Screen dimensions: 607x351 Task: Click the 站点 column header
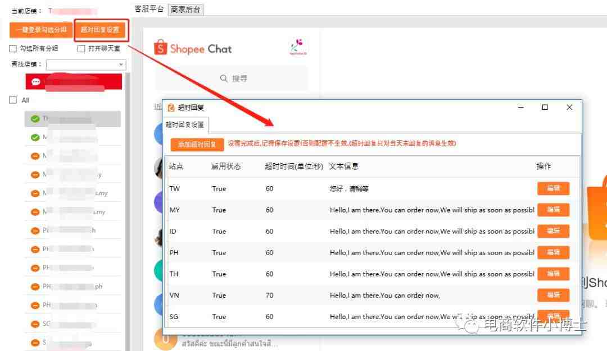click(176, 166)
